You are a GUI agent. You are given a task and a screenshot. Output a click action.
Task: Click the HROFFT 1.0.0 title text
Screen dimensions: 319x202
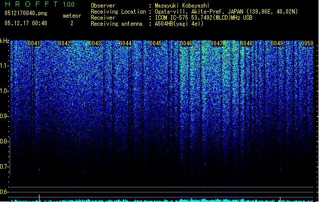[x=40, y=4]
